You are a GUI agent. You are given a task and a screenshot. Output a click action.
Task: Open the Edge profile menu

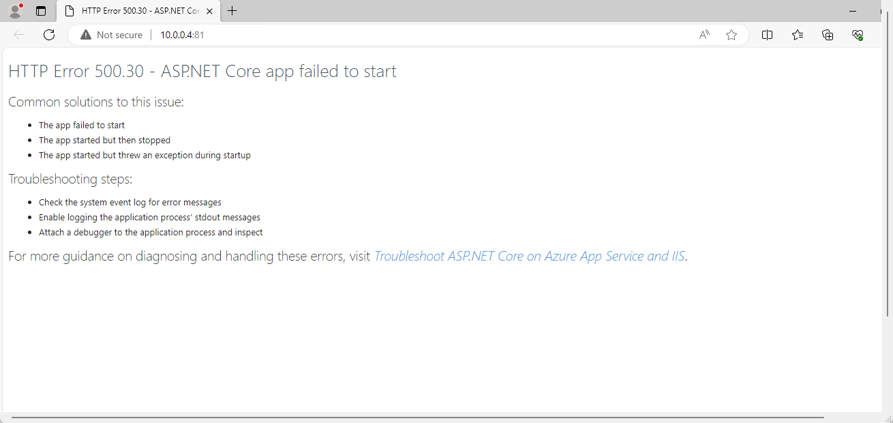click(15, 11)
